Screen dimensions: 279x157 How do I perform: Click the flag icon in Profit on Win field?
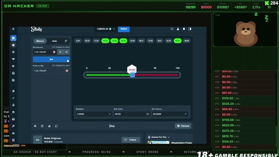[67, 71]
